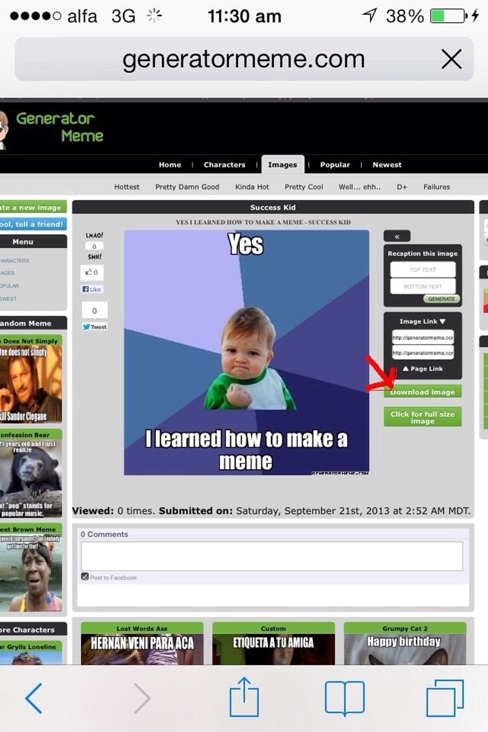This screenshot has width=488, height=732.
Task: Clear the URL using the X icon
Action: click(451, 59)
